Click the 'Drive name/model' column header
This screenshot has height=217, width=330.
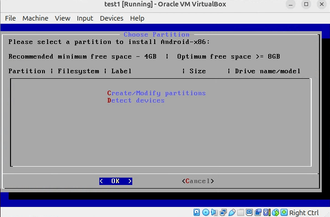(x=267, y=71)
